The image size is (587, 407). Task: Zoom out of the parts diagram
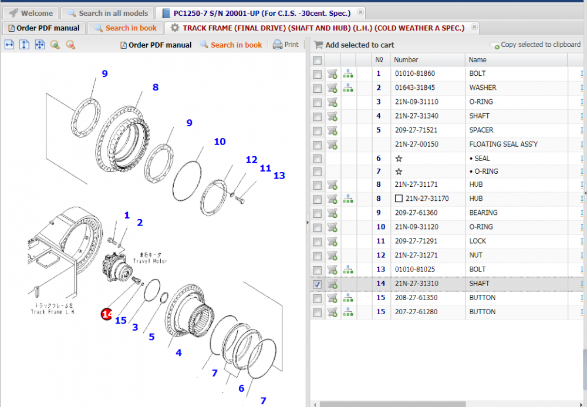pyautogui.click(x=70, y=45)
